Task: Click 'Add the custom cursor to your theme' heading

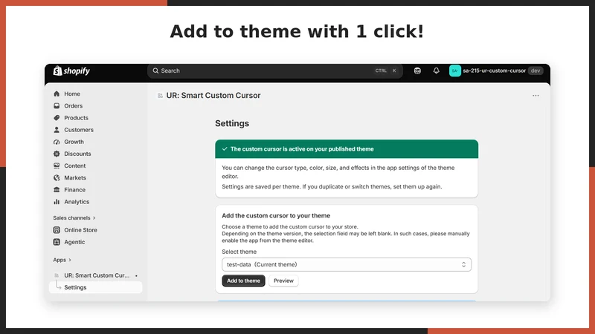Action: coord(276,215)
